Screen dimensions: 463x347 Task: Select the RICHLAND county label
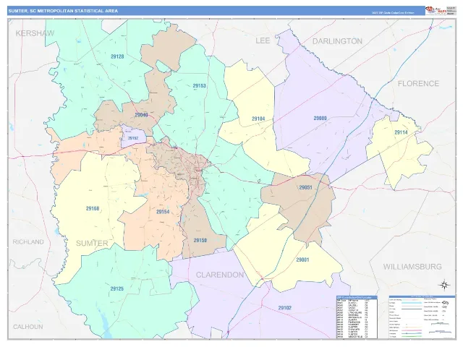pyautogui.click(x=28, y=242)
